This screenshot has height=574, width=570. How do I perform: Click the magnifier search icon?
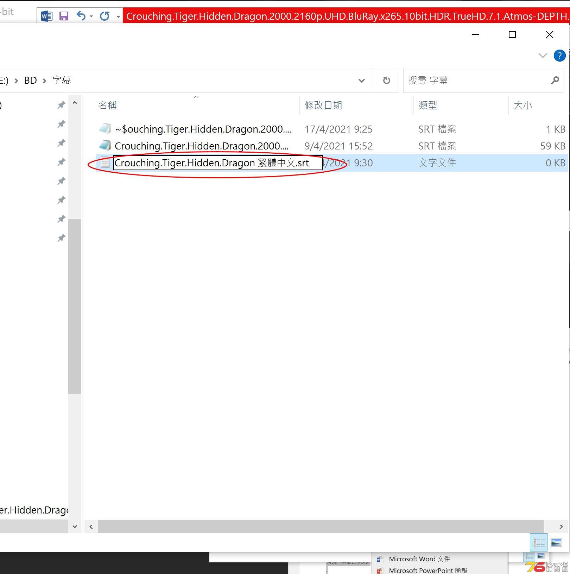click(x=555, y=81)
